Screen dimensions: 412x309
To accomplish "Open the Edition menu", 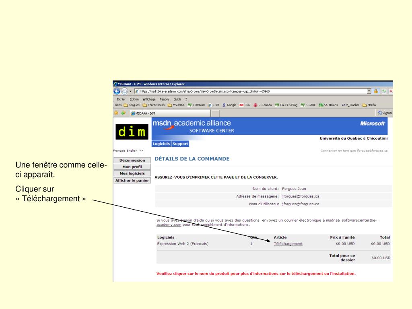I will (134, 99).
